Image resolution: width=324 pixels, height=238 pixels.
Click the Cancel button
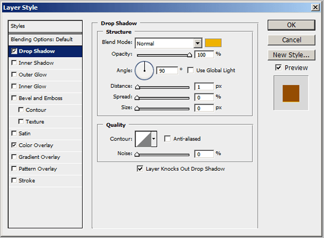click(292, 40)
